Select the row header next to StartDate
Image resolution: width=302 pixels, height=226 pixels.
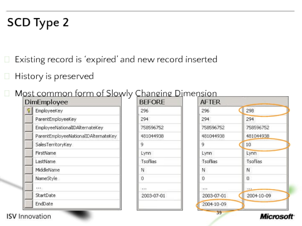point(28,195)
